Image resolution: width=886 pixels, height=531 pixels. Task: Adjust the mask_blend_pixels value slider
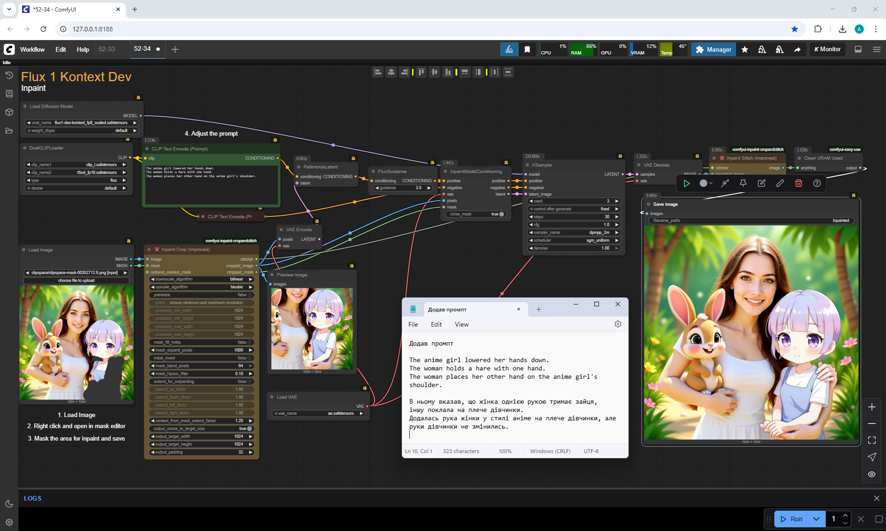(x=202, y=366)
